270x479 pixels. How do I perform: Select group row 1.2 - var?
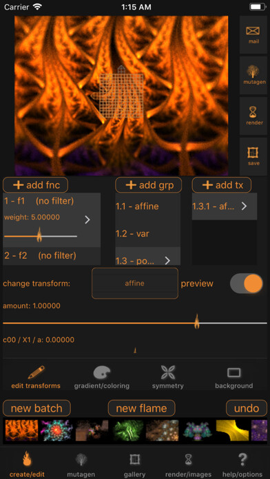pos(147,234)
